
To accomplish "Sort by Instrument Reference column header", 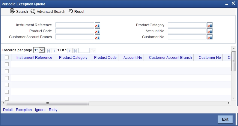I will [34, 58].
